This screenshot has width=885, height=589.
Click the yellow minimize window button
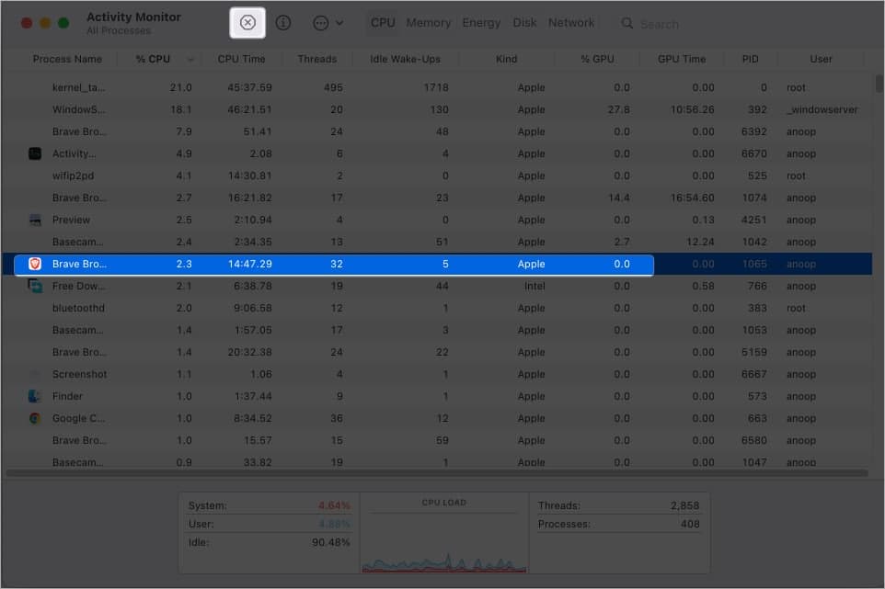pos(45,23)
